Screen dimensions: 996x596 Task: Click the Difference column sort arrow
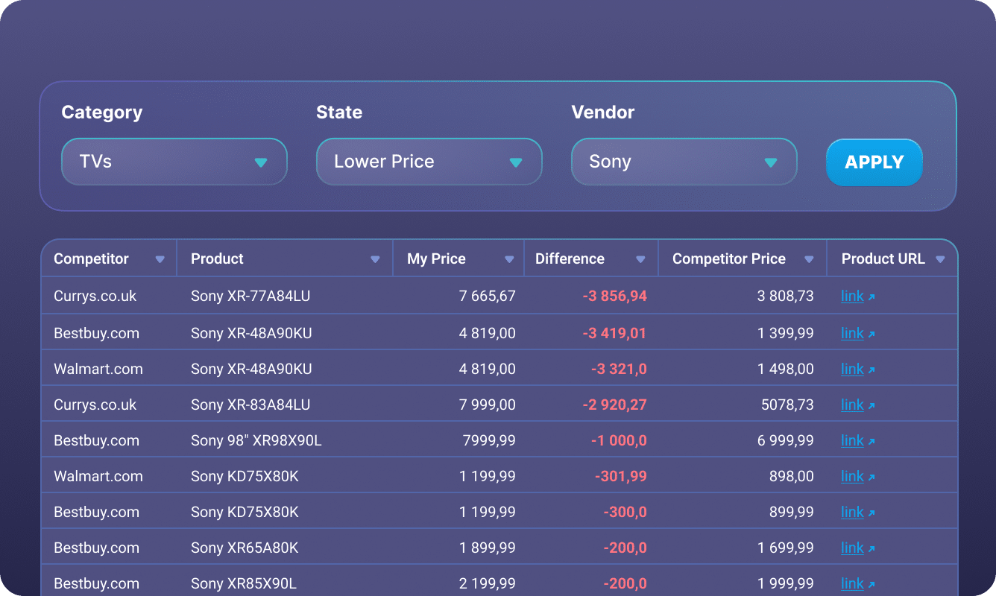click(x=640, y=259)
